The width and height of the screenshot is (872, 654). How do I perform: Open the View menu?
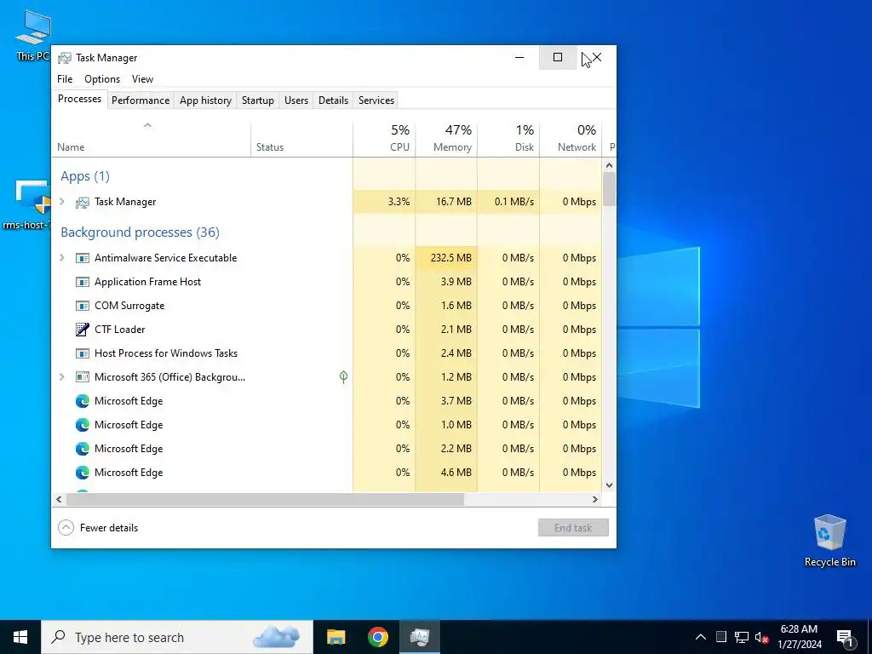click(x=142, y=79)
